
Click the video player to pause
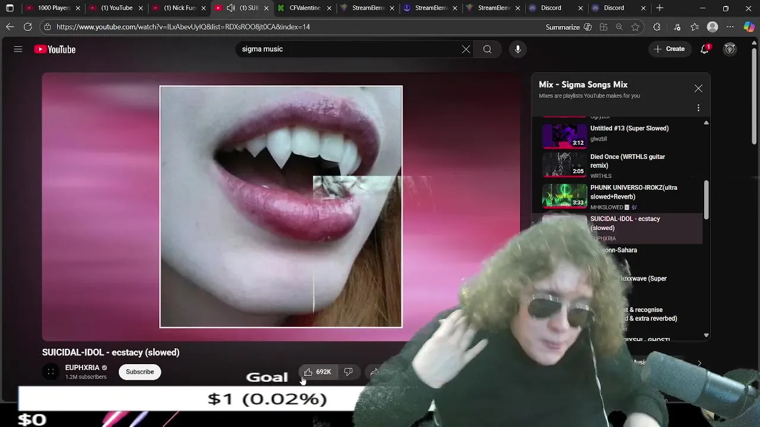pyautogui.click(x=281, y=206)
